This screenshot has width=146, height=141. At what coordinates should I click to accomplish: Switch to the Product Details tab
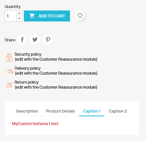click(x=60, y=111)
